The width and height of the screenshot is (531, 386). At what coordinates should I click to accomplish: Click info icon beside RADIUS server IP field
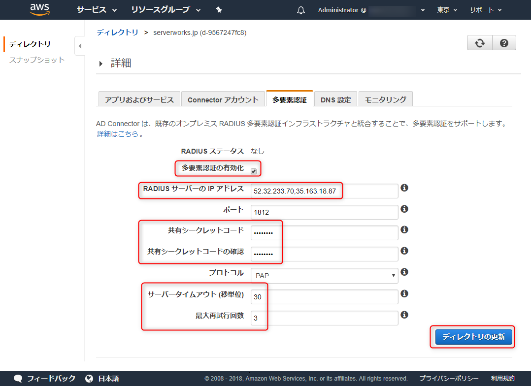404,188
